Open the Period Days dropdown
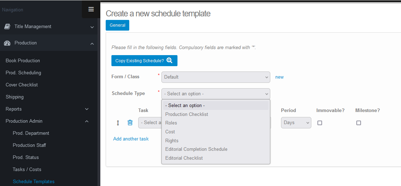 click(296, 123)
